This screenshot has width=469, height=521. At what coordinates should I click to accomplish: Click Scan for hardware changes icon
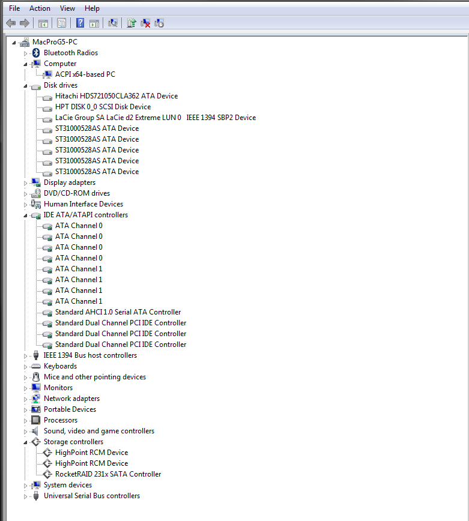[x=113, y=23]
